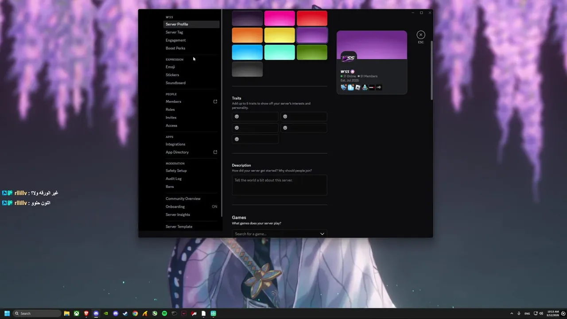This screenshot has width=567, height=319.
Task: Open the volume control in system tray
Action: pyautogui.click(x=541, y=313)
